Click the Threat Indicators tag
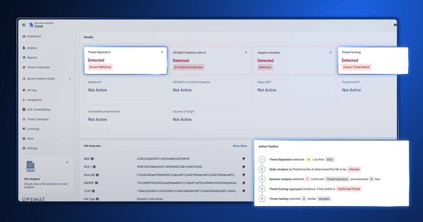The image size is (423, 222). pos(337,179)
